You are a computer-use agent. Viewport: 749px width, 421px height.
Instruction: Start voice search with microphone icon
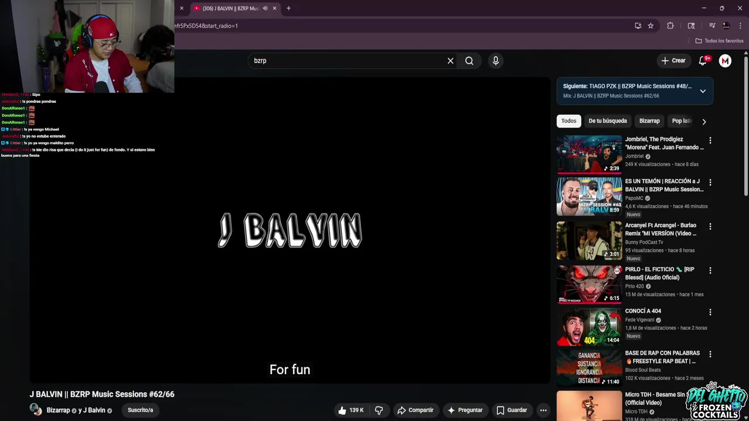point(496,61)
